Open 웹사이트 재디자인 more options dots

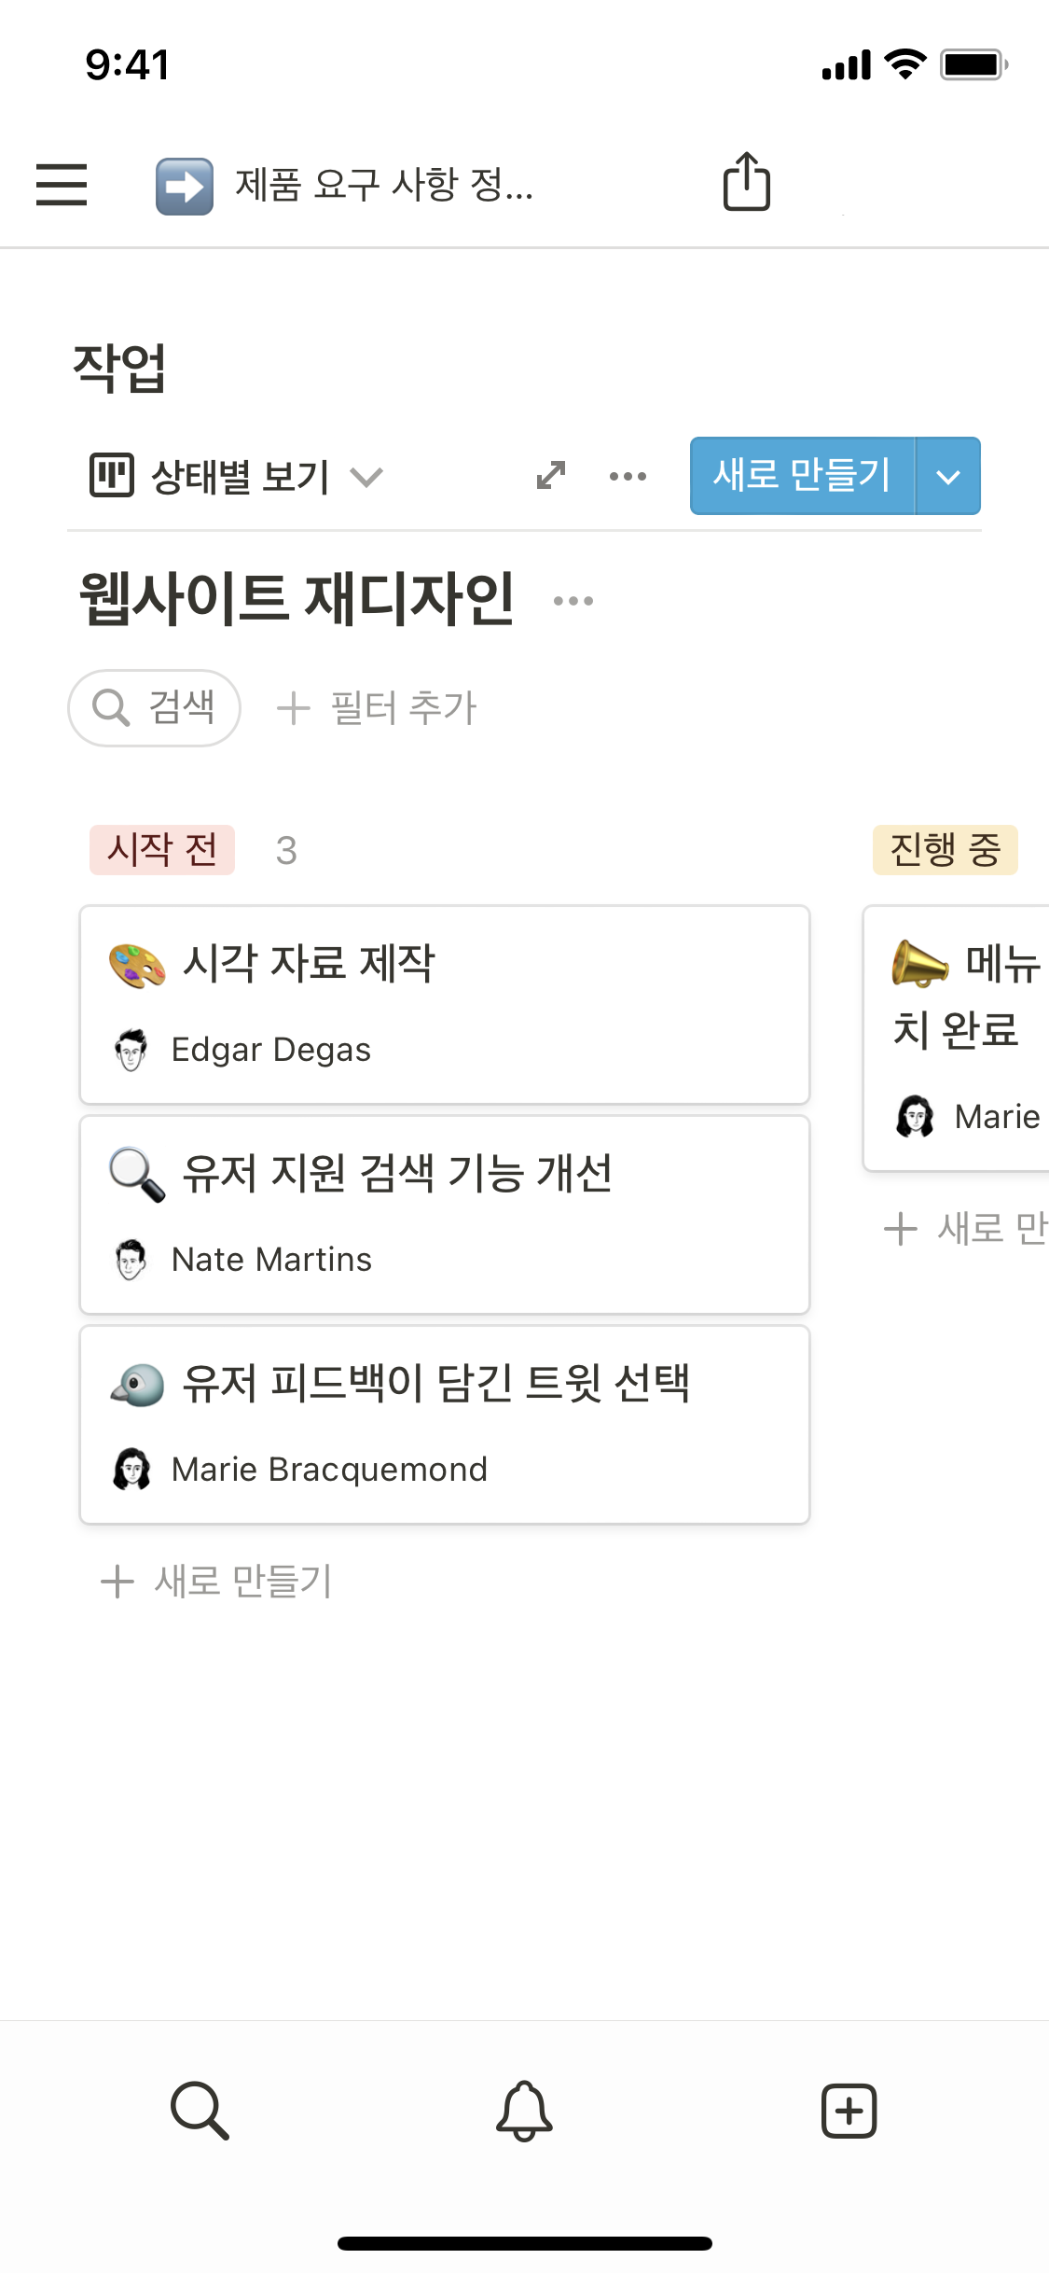click(x=573, y=601)
